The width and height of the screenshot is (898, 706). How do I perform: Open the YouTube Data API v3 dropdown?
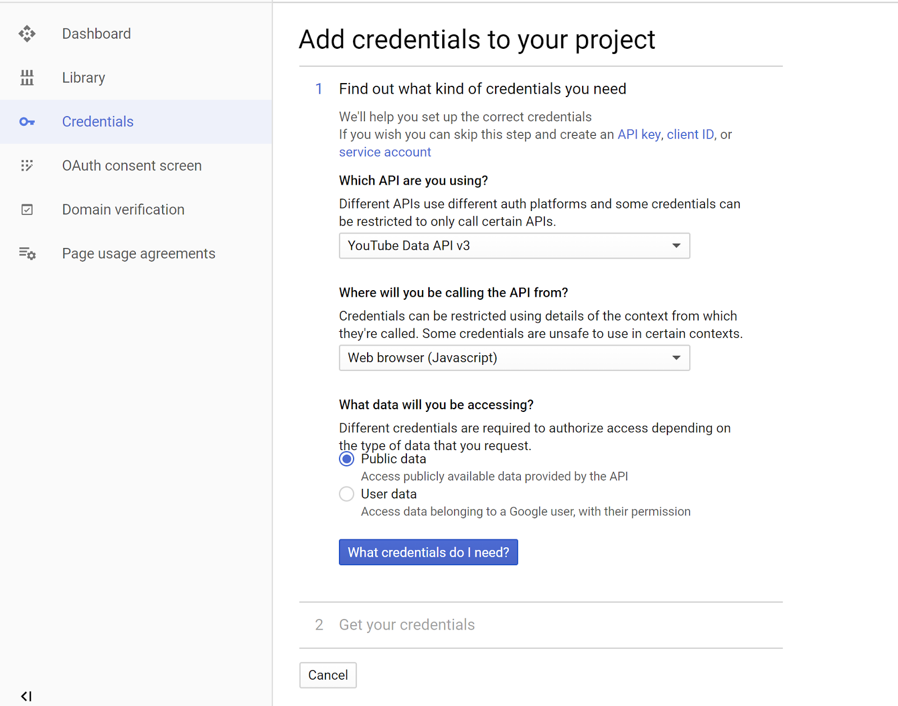point(514,246)
